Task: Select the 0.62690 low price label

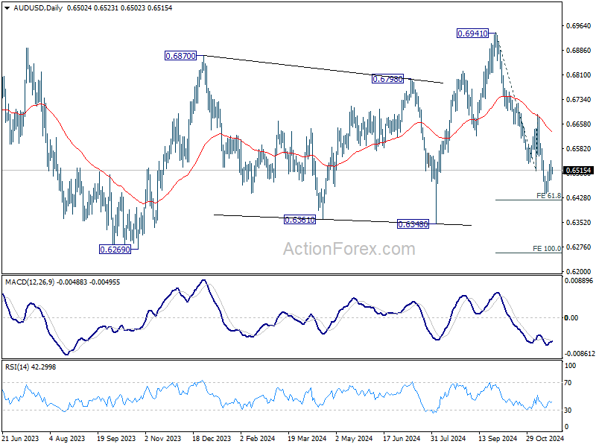Action: pos(115,250)
